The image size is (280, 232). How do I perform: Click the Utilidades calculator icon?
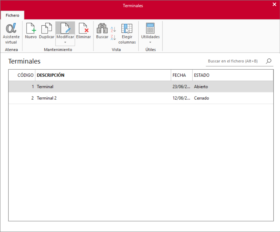(x=150, y=28)
